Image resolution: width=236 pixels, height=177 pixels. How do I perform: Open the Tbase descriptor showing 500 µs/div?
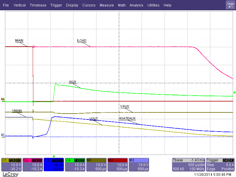(x=188, y=164)
